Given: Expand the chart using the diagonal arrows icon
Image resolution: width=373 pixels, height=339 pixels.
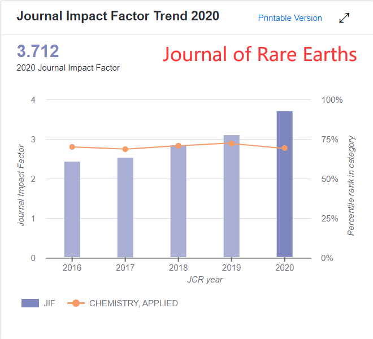Looking at the screenshot, I should [344, 18].
